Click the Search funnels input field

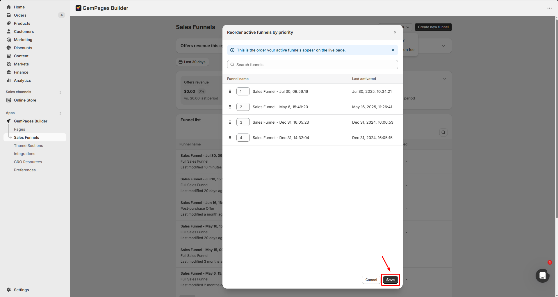[312, 65]
